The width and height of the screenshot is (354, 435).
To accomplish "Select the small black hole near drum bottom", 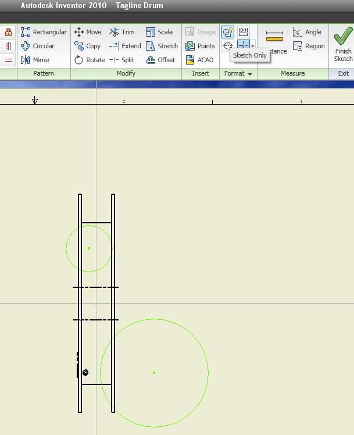I will 85,372.
